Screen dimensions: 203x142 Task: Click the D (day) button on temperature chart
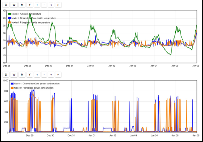point(6,5)
